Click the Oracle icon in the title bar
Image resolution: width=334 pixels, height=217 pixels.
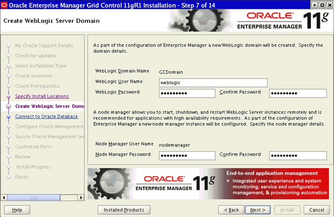coord(4,5)
